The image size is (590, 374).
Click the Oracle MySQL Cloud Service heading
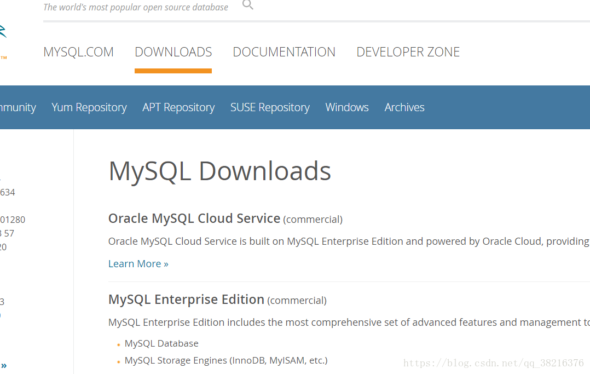pyautogui.click(x=194, y=218)
